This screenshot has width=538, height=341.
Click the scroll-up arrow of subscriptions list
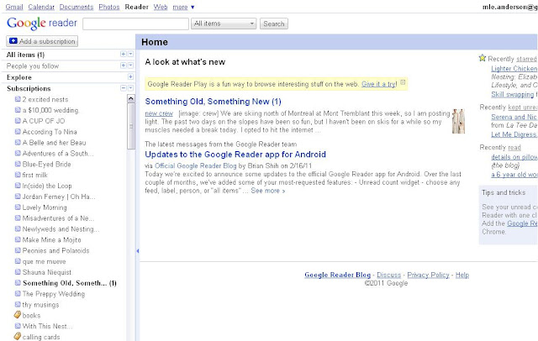tap(131, 99)
